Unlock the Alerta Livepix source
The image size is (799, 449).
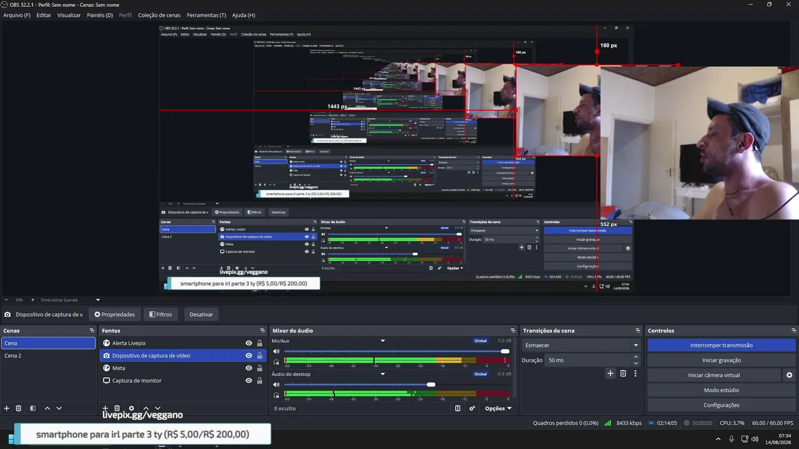coord(260,343)
